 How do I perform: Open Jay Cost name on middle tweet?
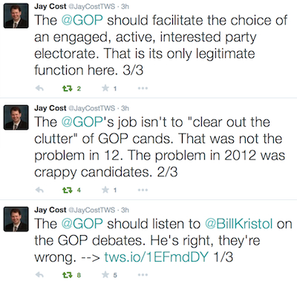(x=50, y=108)
